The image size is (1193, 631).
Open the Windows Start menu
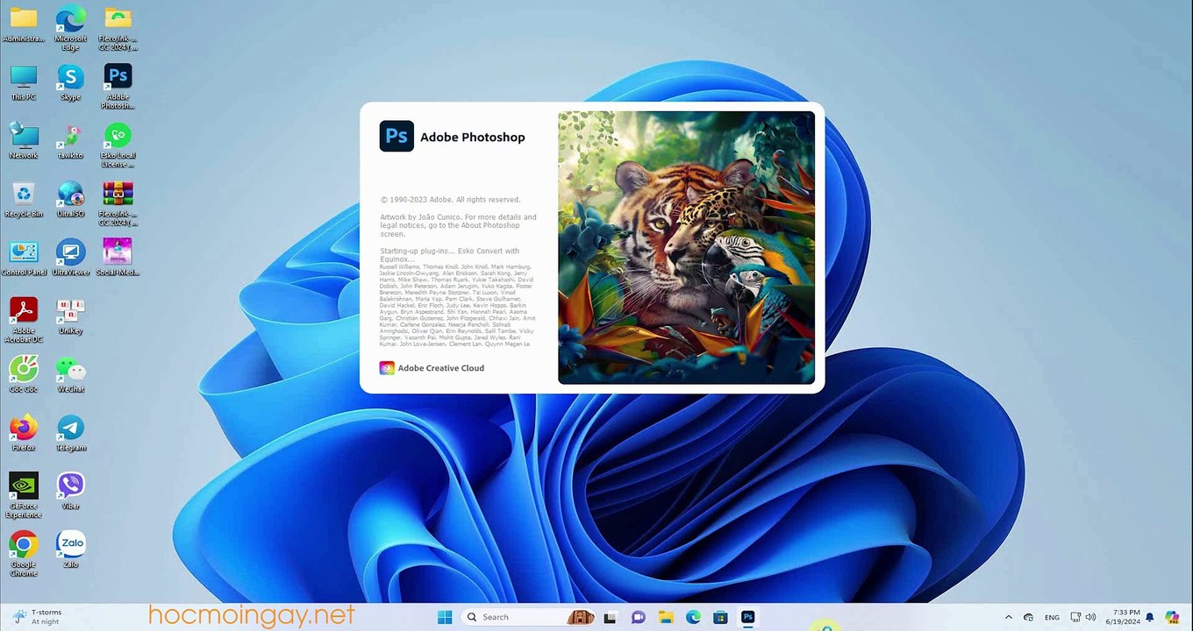pyautogui.click(x=445, y=617)
